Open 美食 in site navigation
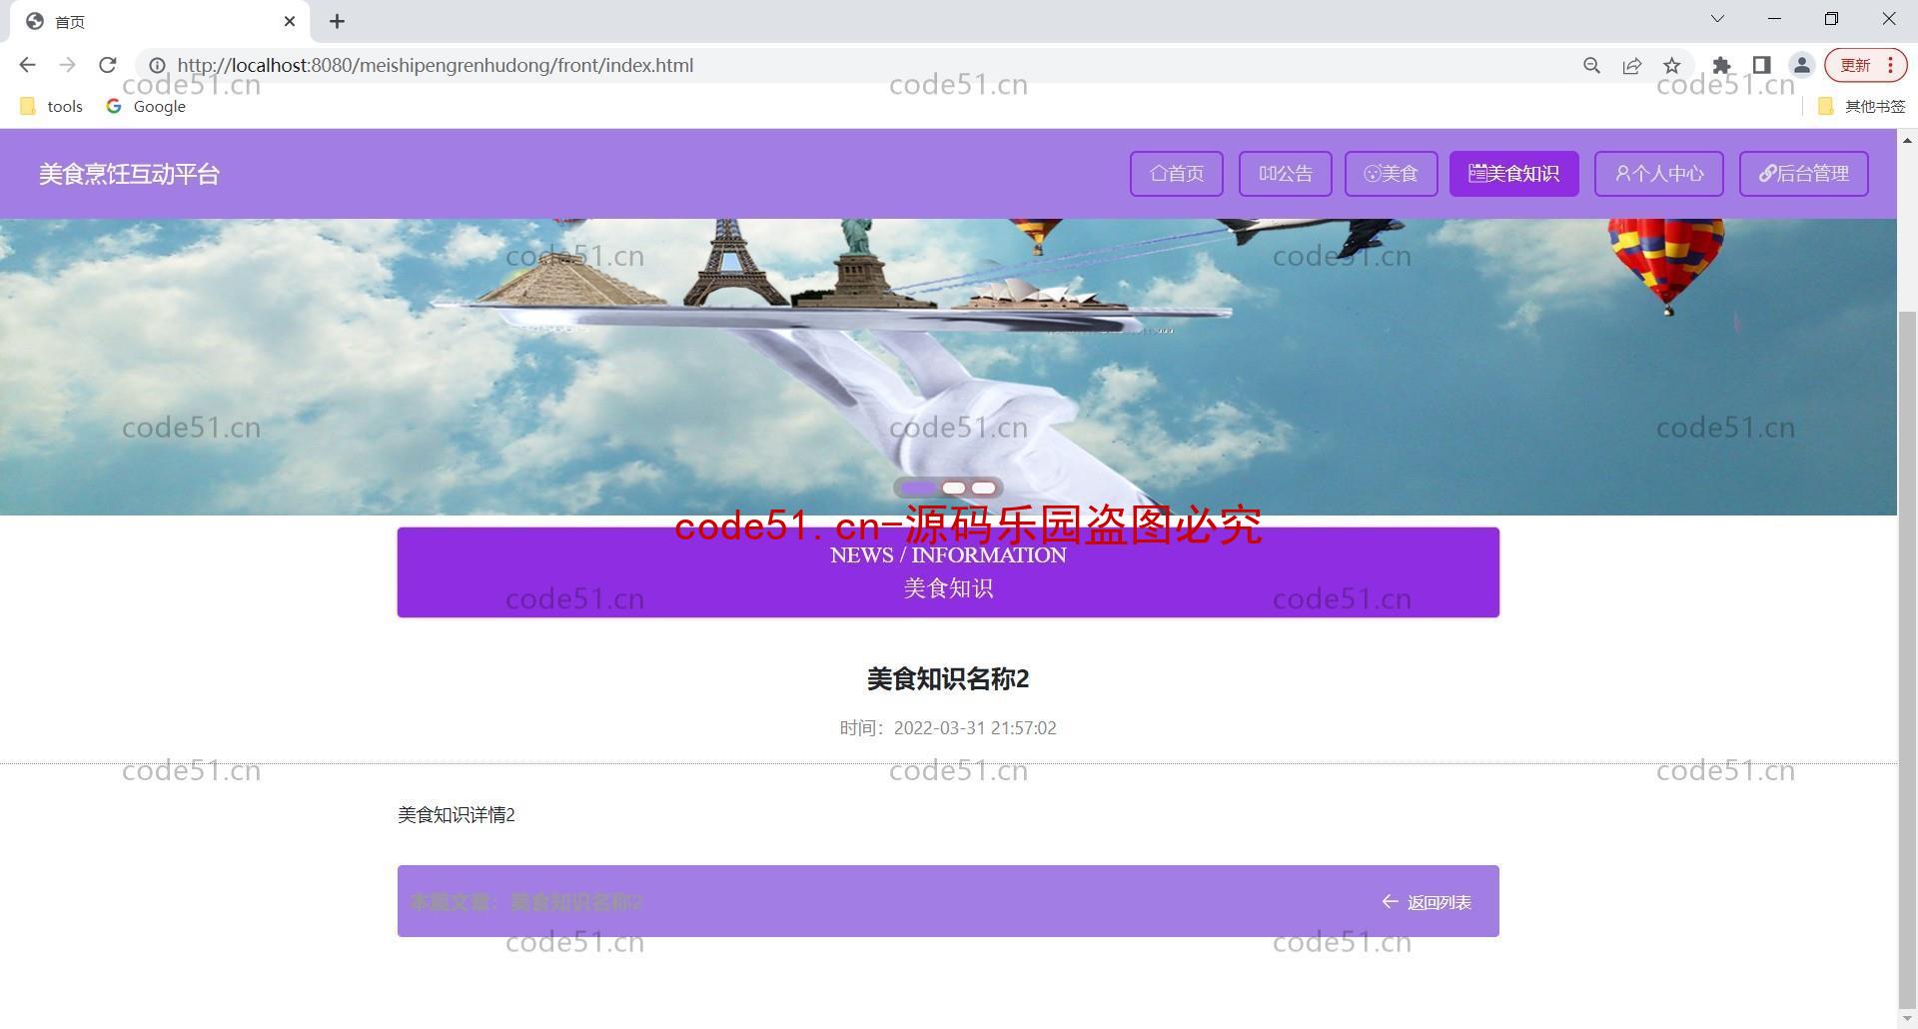The image size is (1918, 1029). [1392, 174]
